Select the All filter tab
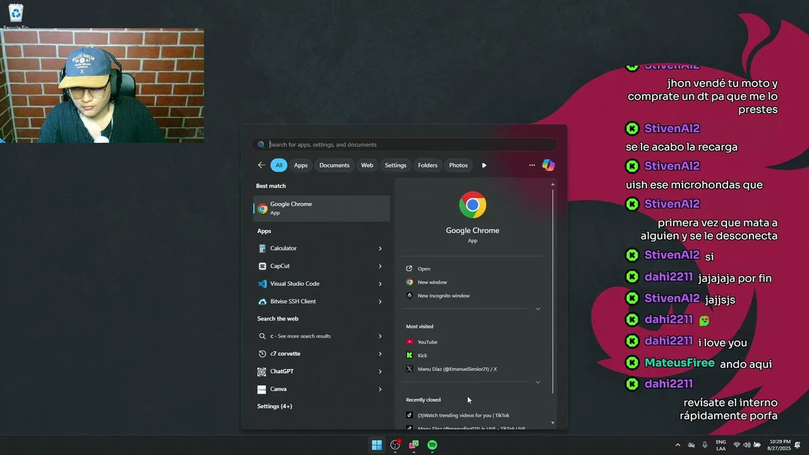Screen dimensions: 809x455 (x=279, y=165)
